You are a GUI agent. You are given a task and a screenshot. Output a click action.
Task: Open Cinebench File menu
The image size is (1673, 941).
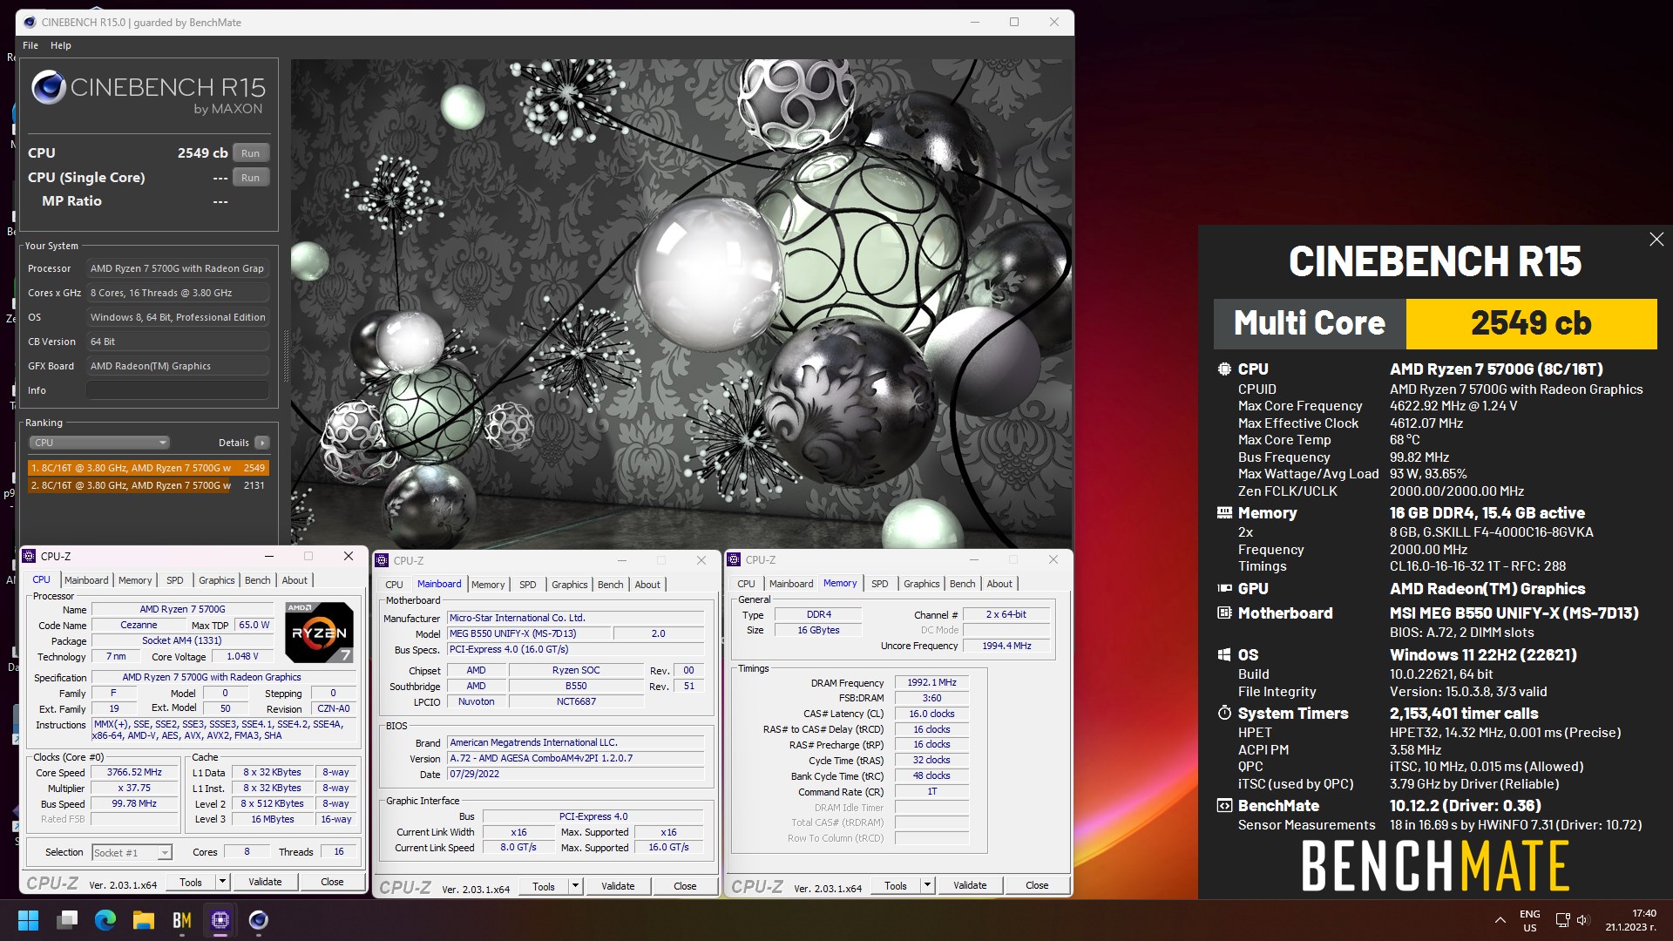(30, 45)
